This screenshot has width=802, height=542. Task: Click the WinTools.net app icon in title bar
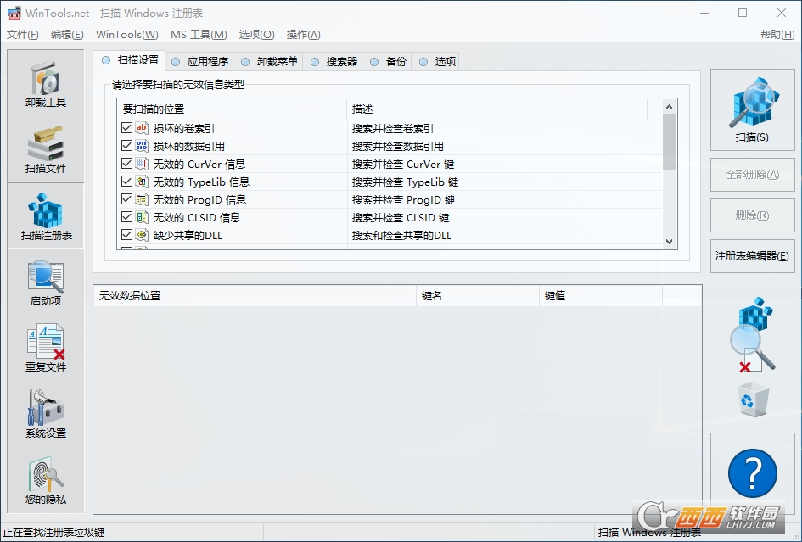[x=14, y=13]
